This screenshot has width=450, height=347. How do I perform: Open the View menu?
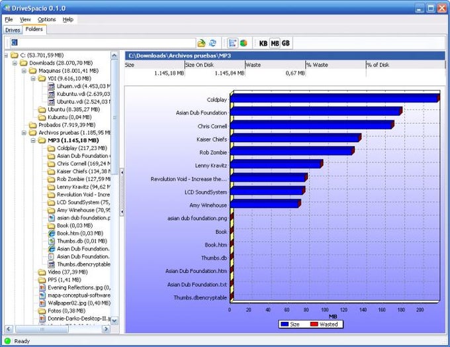pyautogui.click(x=25, y=19)
